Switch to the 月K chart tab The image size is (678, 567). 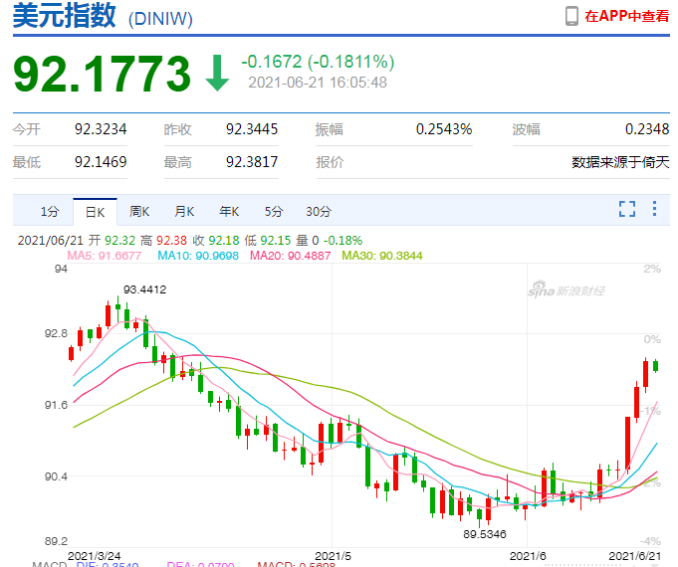184,211
